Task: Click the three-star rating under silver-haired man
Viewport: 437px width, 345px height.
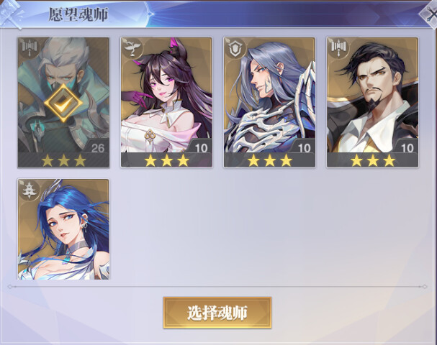Action: 269,160
